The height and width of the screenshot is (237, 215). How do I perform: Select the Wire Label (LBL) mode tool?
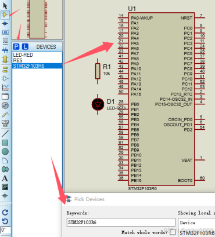pos(5,32)
